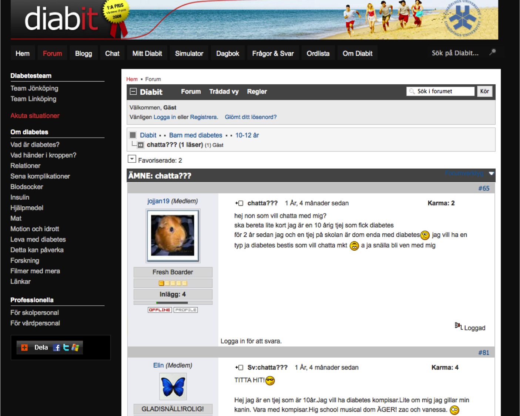Click the Registrera link
The image size is (520, 416).
click(203, 117)
